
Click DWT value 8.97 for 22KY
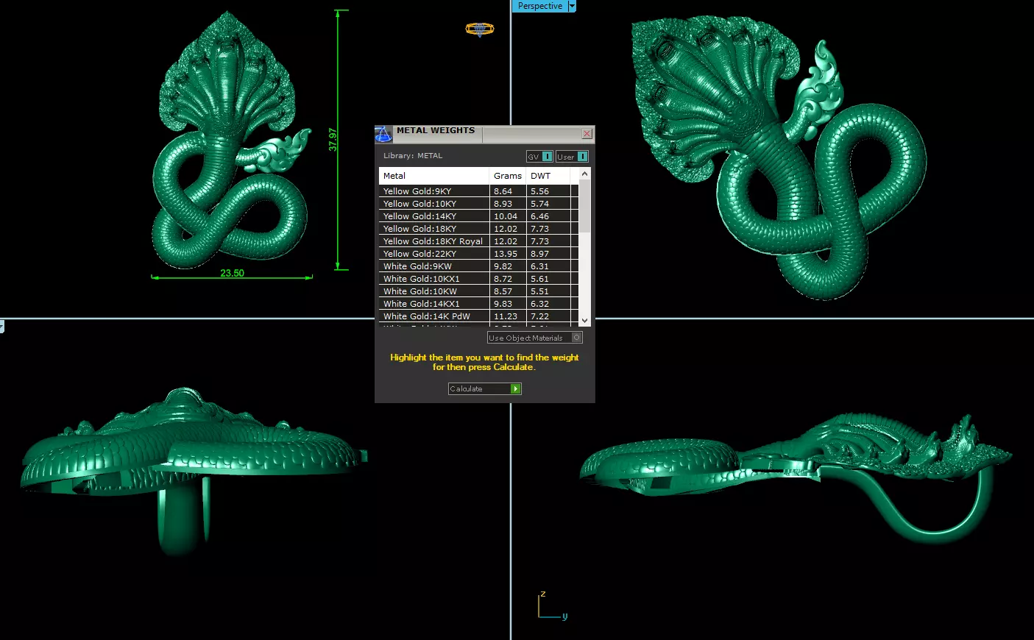coord(539,254)
